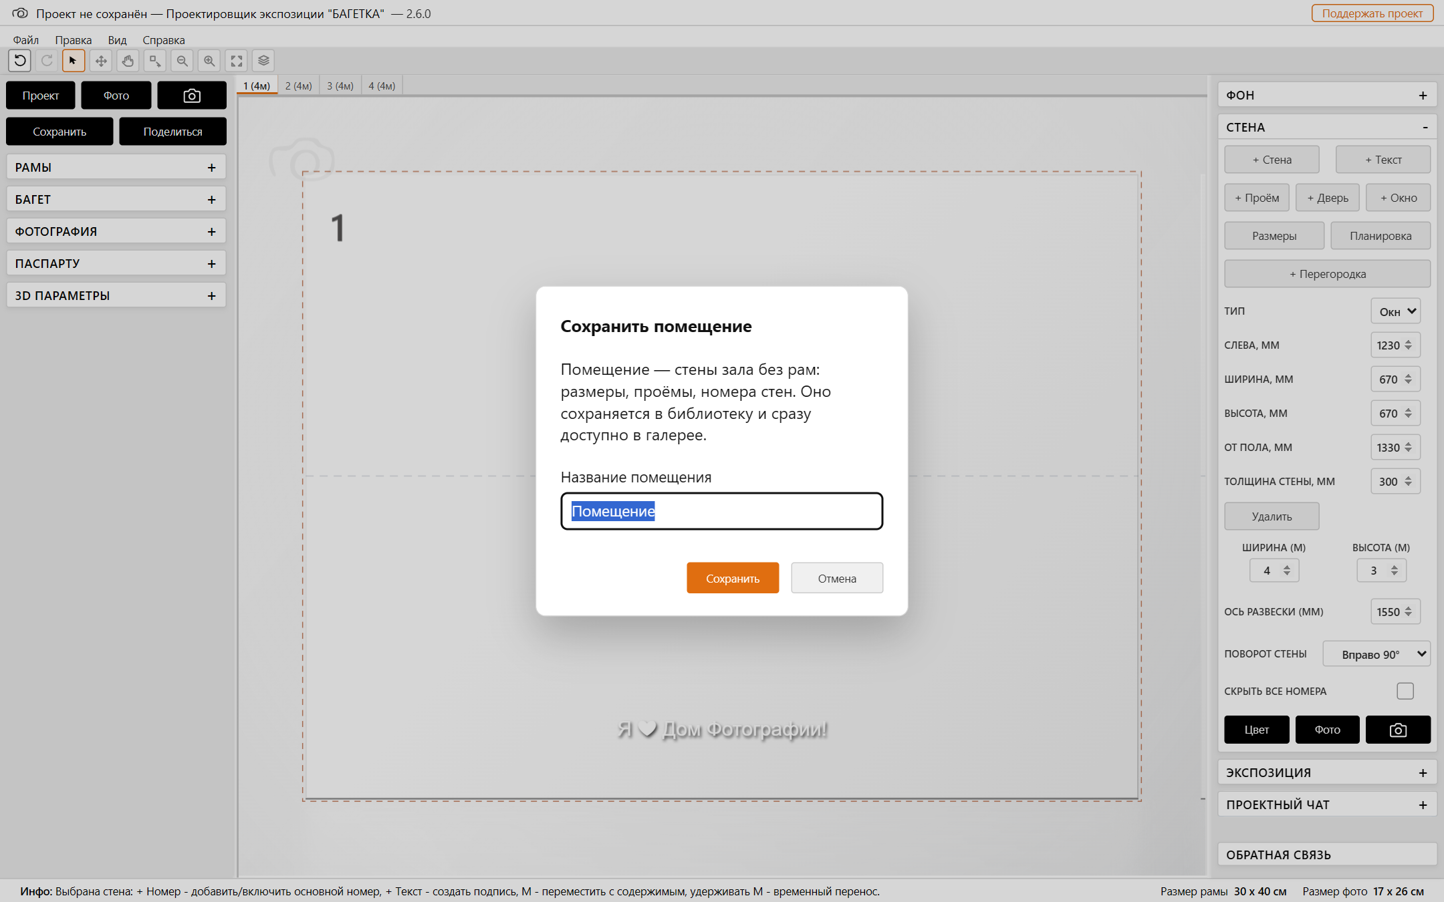Click the + Окно button
This screenshot has height=902, width=1444.
[x=1399, y=198]
